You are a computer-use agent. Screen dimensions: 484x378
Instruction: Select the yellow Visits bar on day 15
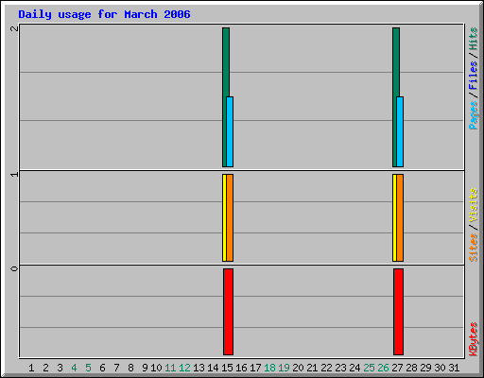coord(224,217)
